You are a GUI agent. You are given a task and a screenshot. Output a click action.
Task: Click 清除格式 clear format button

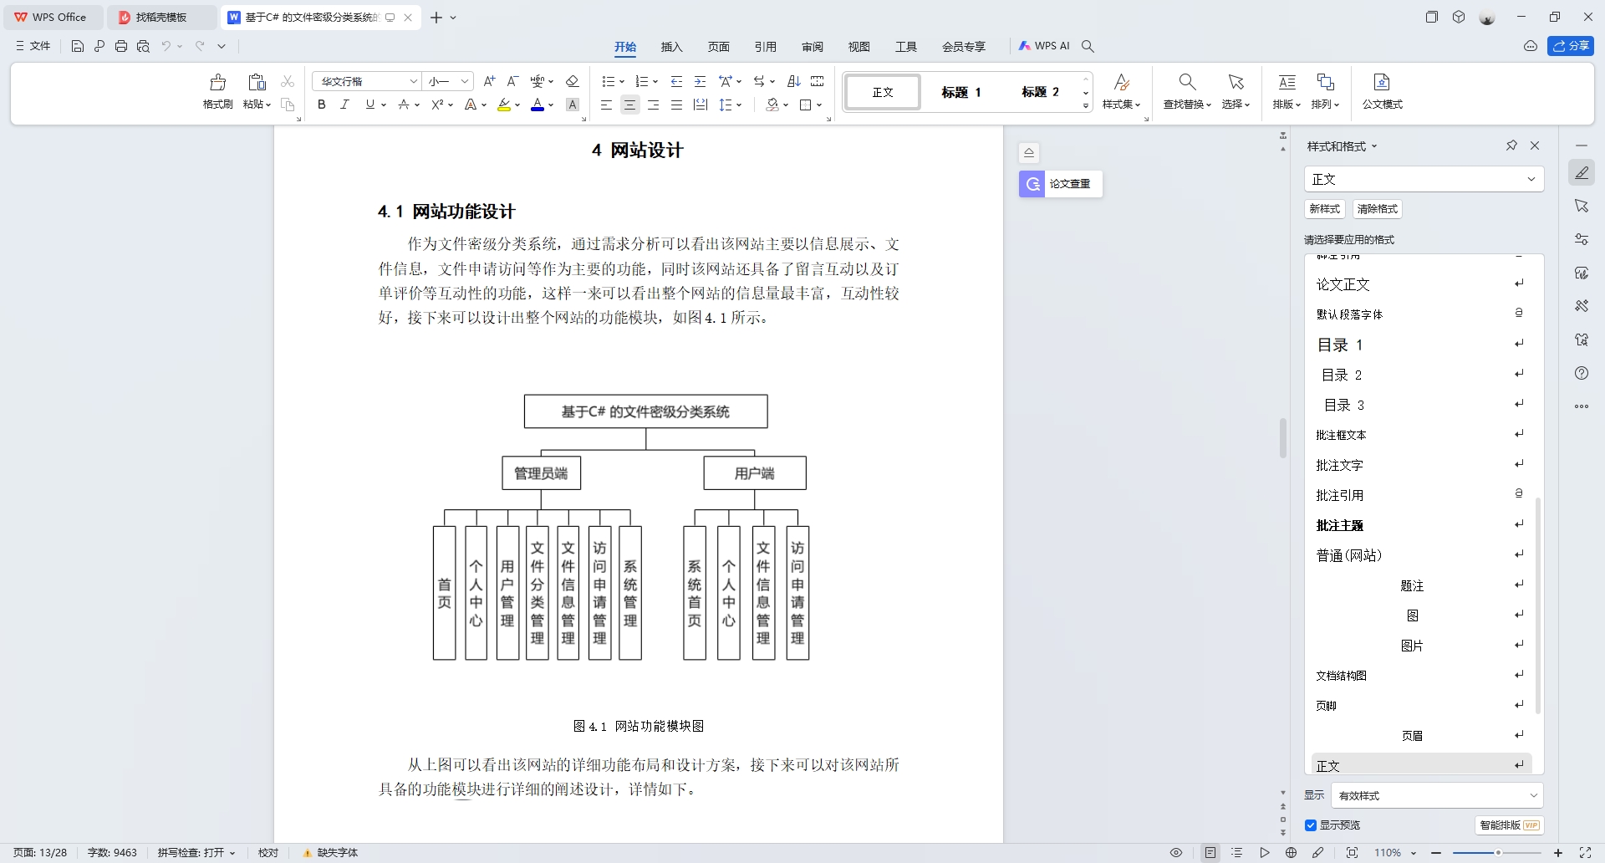coord(1377,209)
